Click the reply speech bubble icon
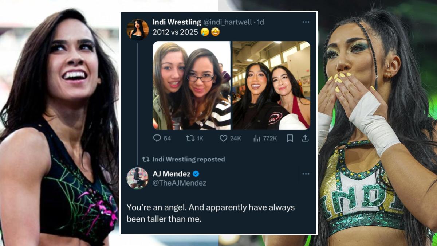This screenshot has width=437, height=246. point(157,138)
